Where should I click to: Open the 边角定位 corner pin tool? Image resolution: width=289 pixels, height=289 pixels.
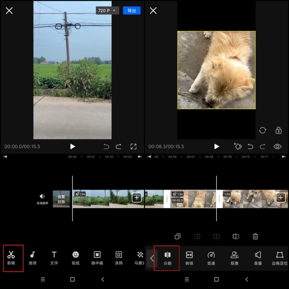point(280,258)
